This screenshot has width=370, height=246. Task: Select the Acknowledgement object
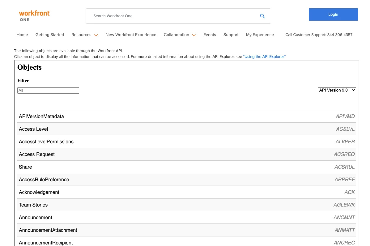(186, 192)
